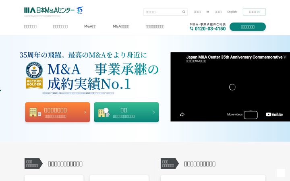
Task: Click the channel name under the video title
Action: click(196, 61)
